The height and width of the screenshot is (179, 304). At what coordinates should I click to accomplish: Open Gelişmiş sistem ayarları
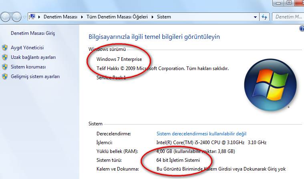click(35, 76)
